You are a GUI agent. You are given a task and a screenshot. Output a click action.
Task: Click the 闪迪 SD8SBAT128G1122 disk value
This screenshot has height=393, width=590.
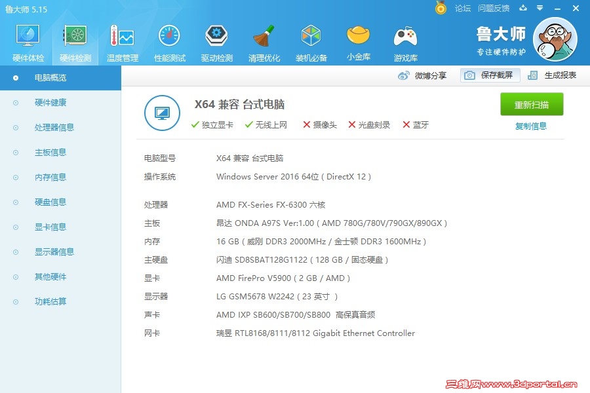pyautogui.click(x=302, y=260)
